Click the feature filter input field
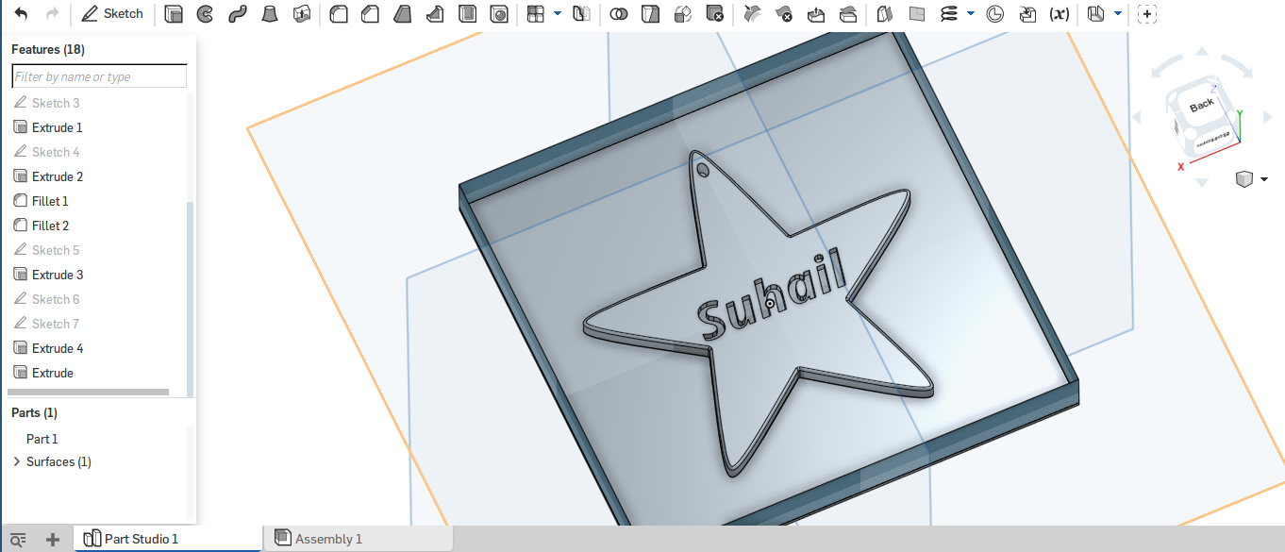This screenshot has width=1285, height=552. click(99, 76)
